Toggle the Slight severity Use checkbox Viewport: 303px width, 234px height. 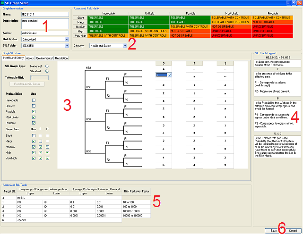point(34,135)
